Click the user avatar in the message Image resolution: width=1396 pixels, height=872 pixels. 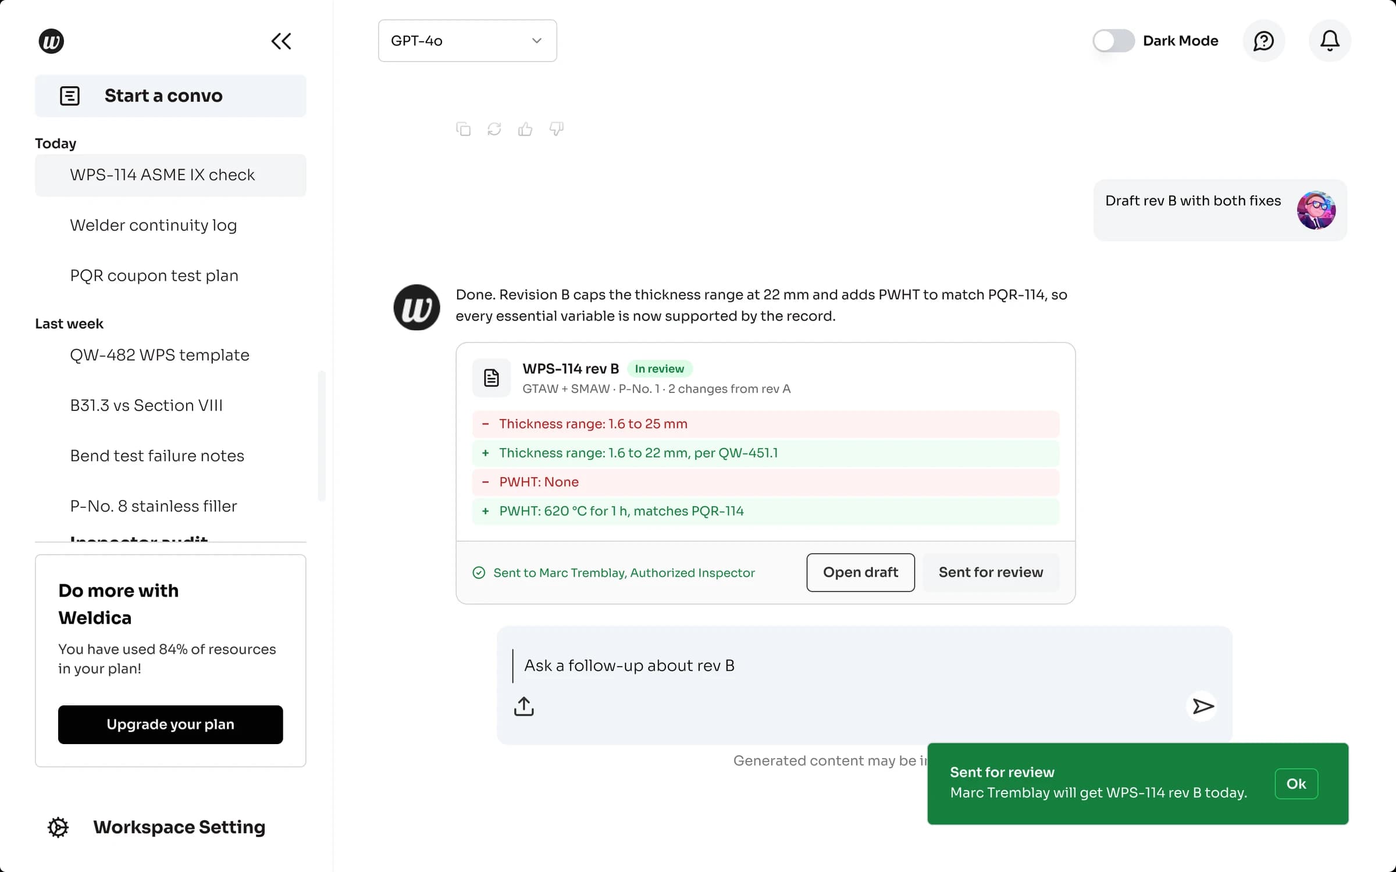pos(1316,210)
